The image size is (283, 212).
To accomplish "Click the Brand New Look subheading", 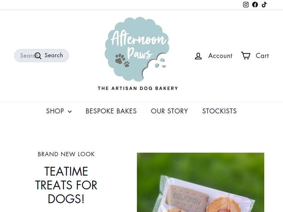I will (x=66, y=154).
